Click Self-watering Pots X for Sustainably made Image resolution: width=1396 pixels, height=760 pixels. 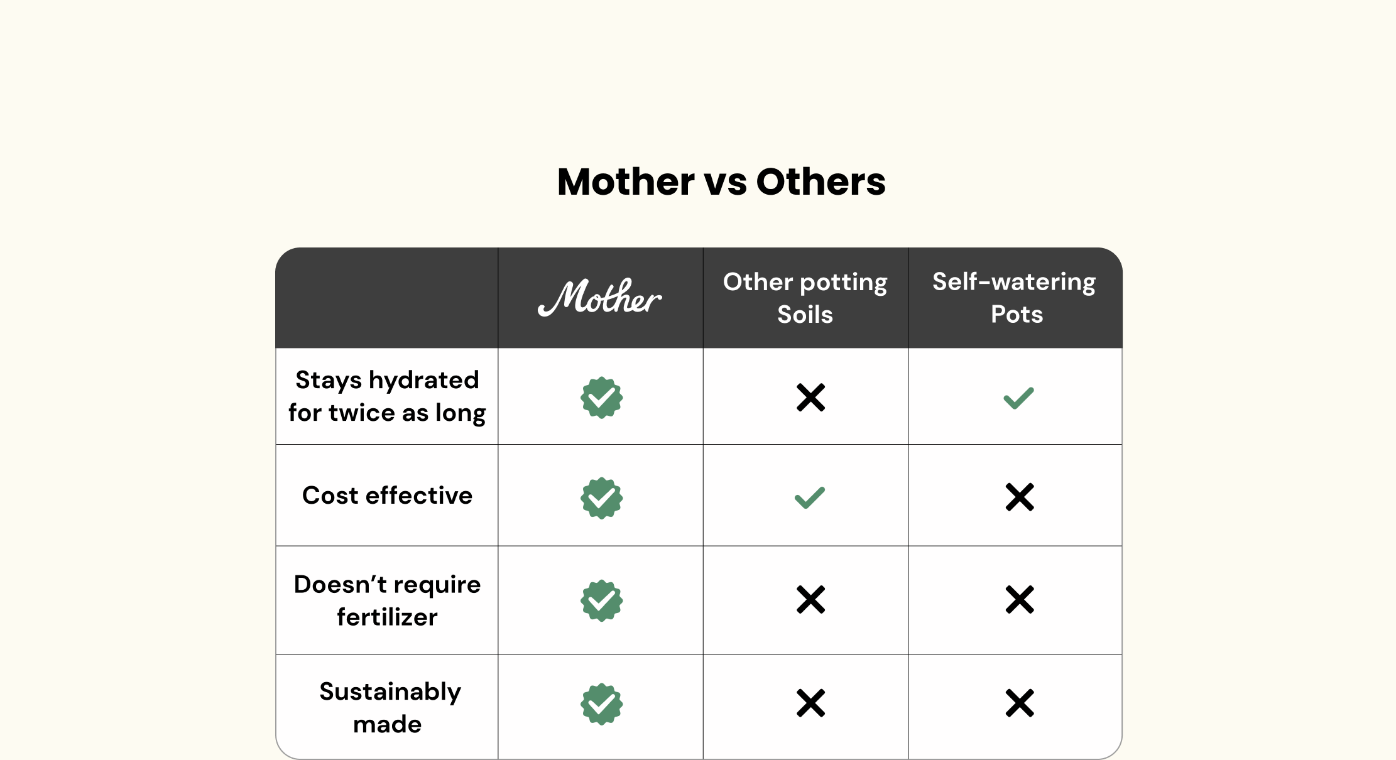[1019, 703]
